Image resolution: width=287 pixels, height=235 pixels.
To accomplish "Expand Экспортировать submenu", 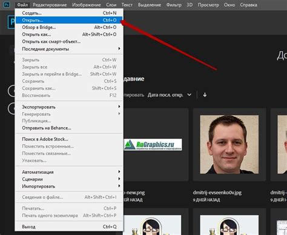I will click(x=69, y=107).
